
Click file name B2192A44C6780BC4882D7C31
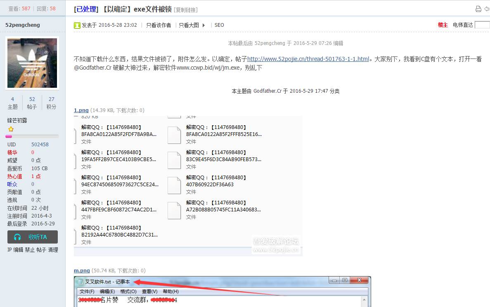(120, 235)
